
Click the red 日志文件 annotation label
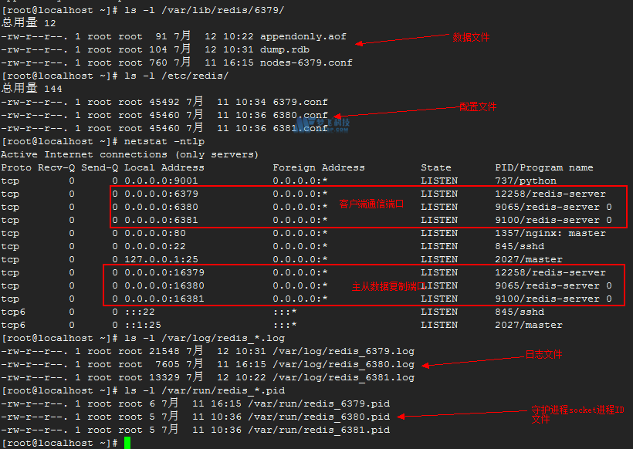click(543, 355)
